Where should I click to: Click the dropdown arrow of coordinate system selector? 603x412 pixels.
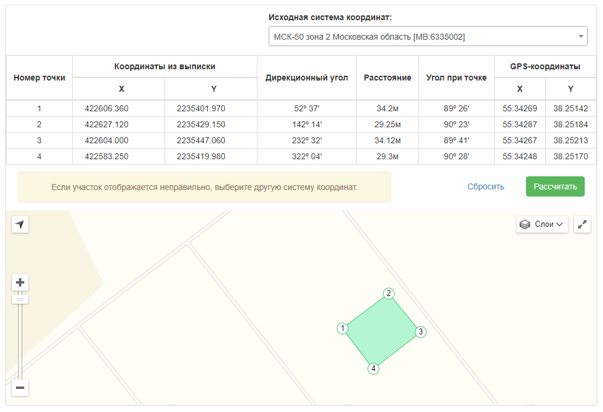tap(581, 37)
